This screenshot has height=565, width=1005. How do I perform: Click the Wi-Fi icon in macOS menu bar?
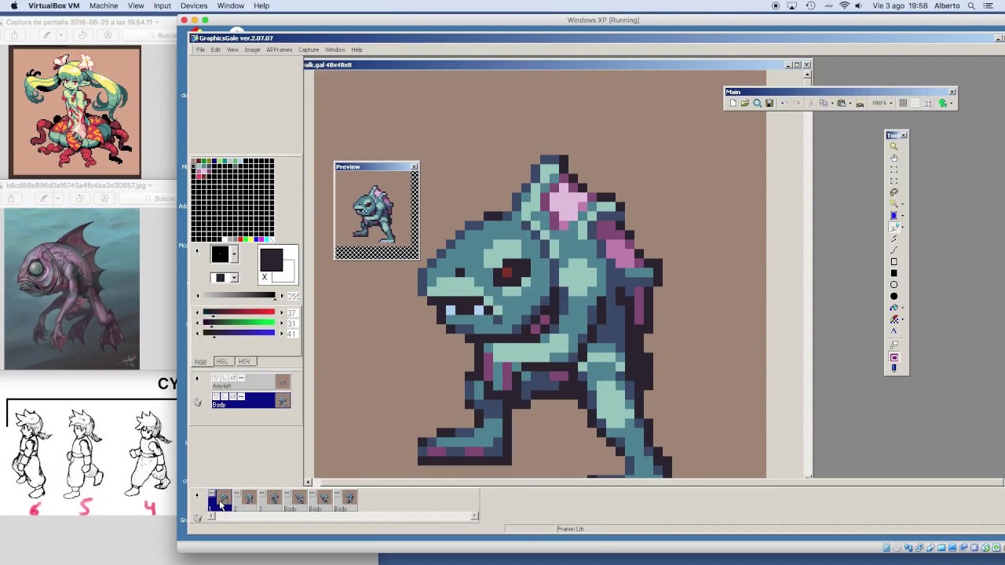click(x=845, y=5)
